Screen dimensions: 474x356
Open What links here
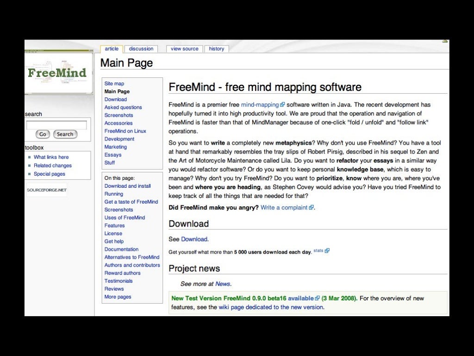(x=51, y=157)
